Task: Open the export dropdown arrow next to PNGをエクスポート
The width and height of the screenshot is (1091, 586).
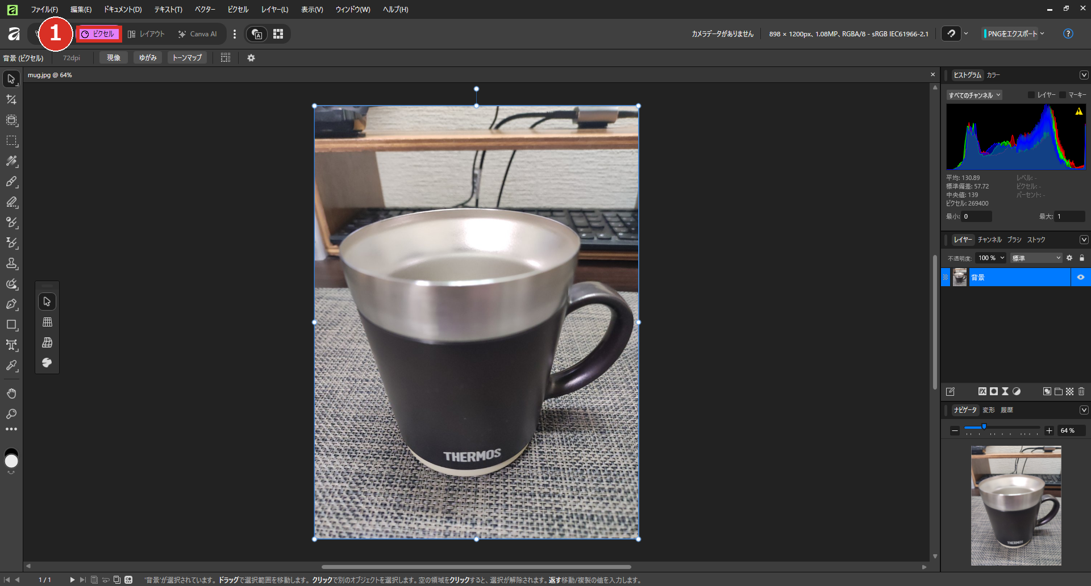Action: (1043, 34)
